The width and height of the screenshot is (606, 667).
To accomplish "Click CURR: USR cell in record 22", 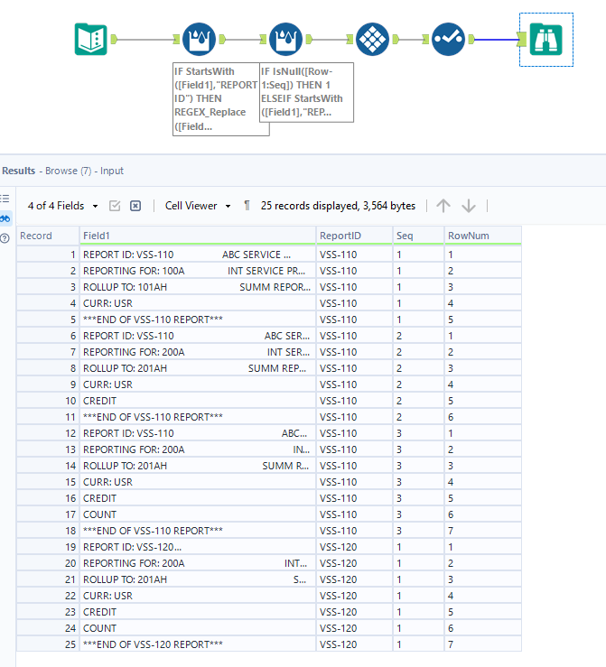I will 198,596.
